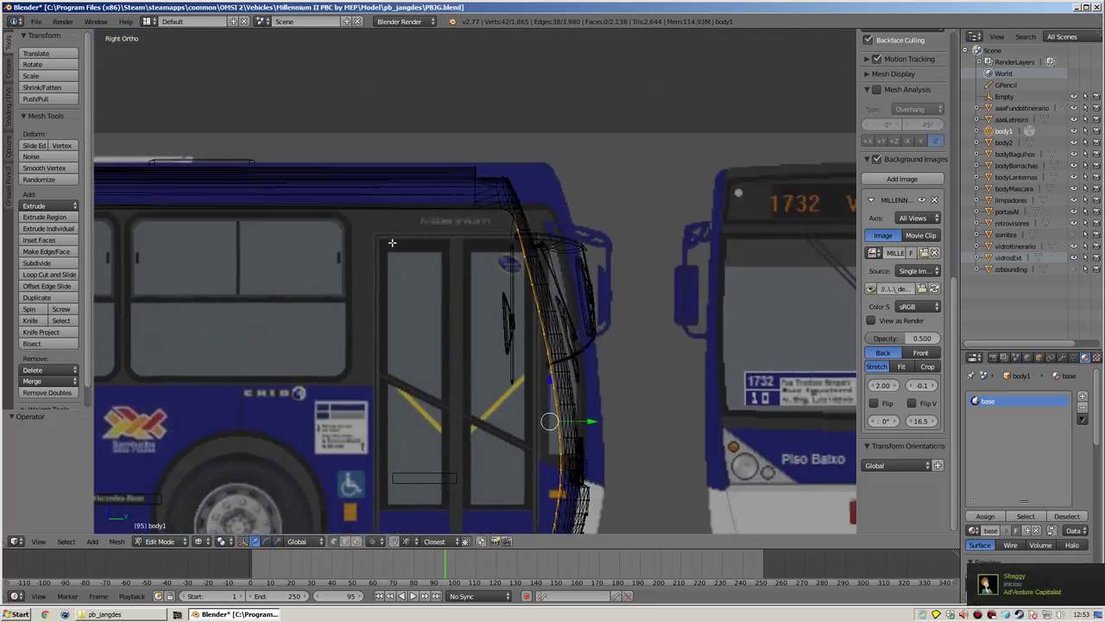Viewport: 1105px width, 622px height.
Task: Toggle renderability of body2 in outliner
Action: [x=1096, y=143]
